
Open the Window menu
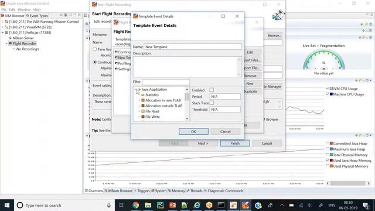pyautogui.click(x=24, y=10)
